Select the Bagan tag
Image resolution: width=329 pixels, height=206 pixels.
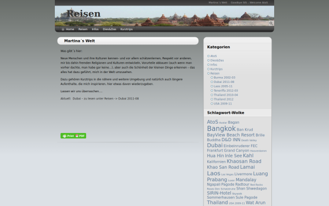pyautogui.click(x=234, y=123)
